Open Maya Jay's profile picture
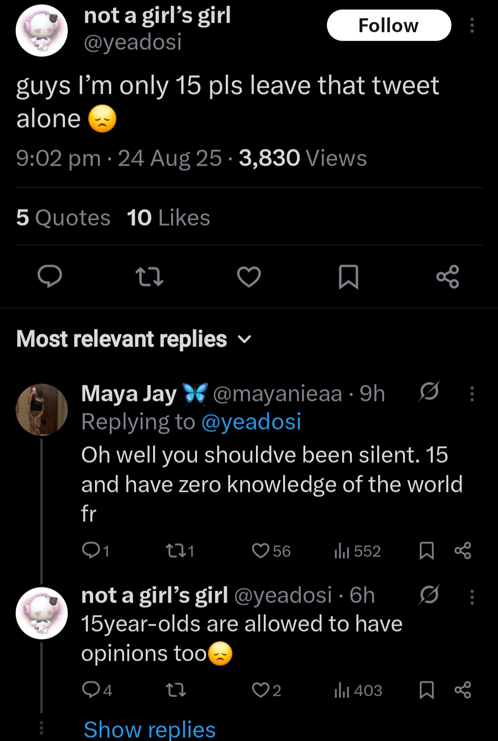 tap(41, 409)
